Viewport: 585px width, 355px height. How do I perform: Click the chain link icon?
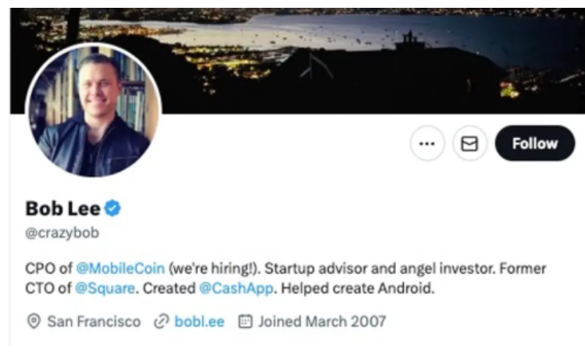162,321
